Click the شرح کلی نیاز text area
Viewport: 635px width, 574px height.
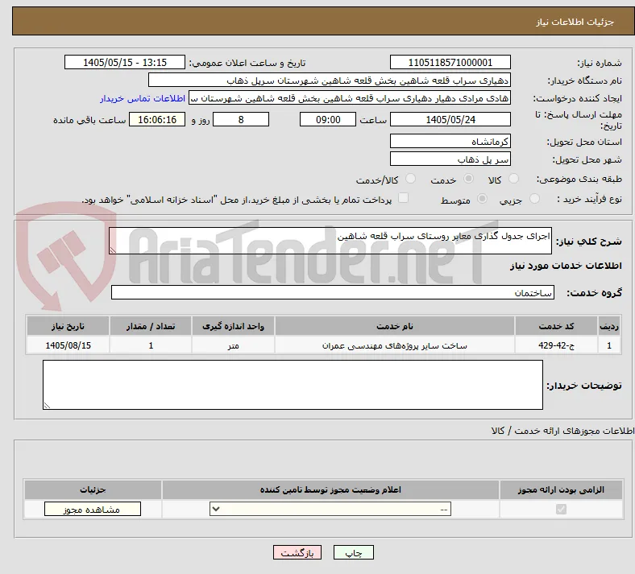pyautogui.click(x=330, y=241)
